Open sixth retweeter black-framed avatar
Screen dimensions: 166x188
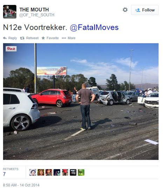pos(73,172)
